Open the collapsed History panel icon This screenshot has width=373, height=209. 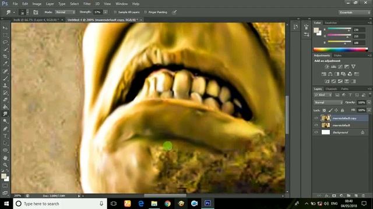pyautogui.click(x=295, y=27)
